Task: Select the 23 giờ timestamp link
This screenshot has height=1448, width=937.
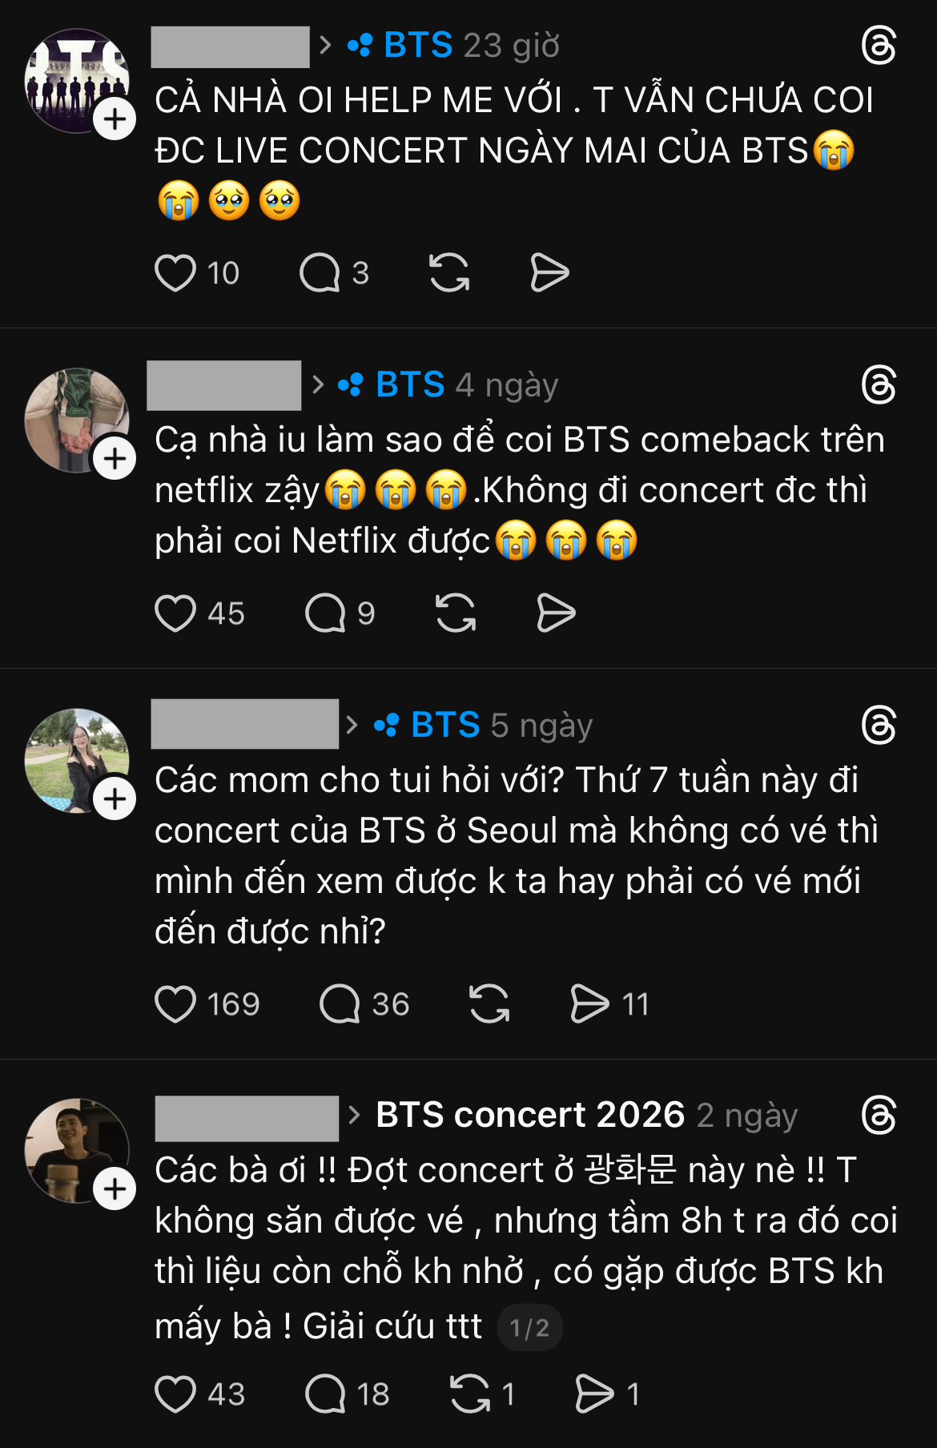Action: (x=511, y=46)
